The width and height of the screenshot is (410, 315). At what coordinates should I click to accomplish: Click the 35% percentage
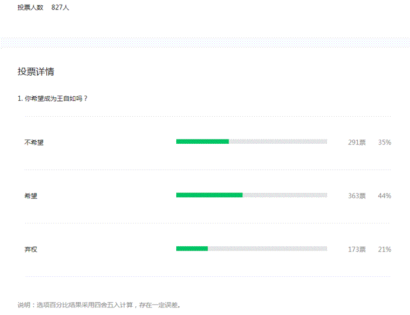(384, 142)
